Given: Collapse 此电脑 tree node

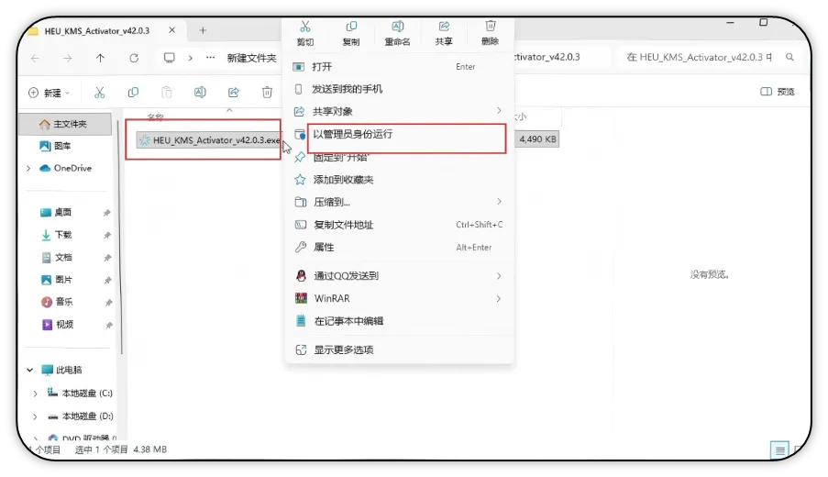Looking at the screenshot, I should coord(30,371).
